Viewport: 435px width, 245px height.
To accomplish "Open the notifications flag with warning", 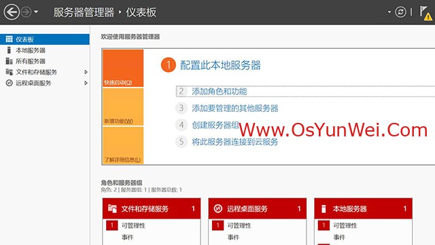I will click(x=425, y=13).
